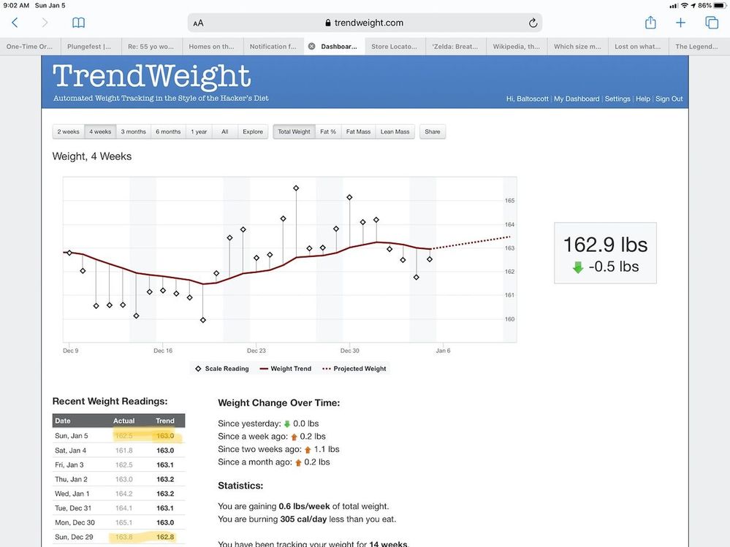This screenshot has width=730, height=547.
Task: Click the Share button
Action: 433,132
